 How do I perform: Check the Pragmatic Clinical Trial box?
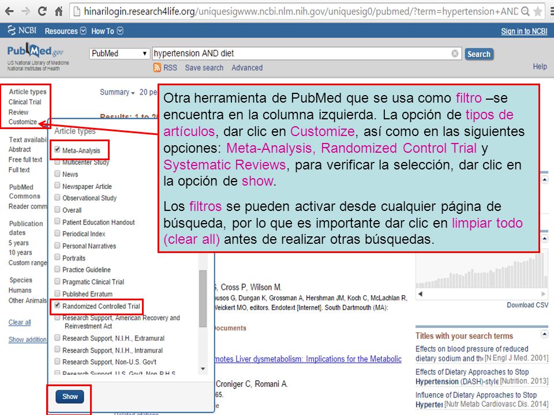click(x=57, y=281)
